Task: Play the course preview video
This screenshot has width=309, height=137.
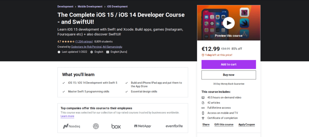Action: point(229,23)
